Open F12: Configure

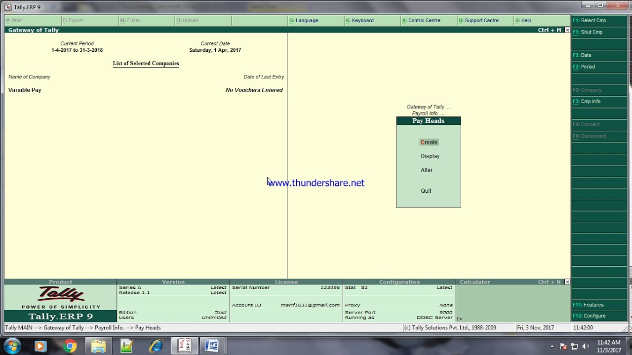pos(599,316)
